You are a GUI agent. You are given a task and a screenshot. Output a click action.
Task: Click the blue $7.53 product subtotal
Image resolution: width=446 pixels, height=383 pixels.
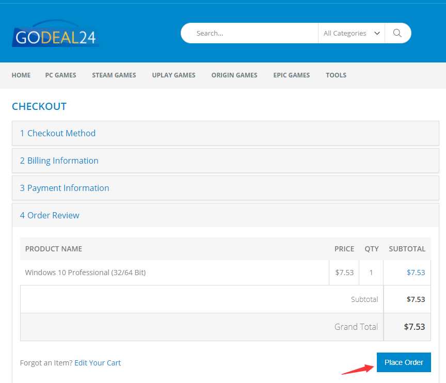click(416, 273)
